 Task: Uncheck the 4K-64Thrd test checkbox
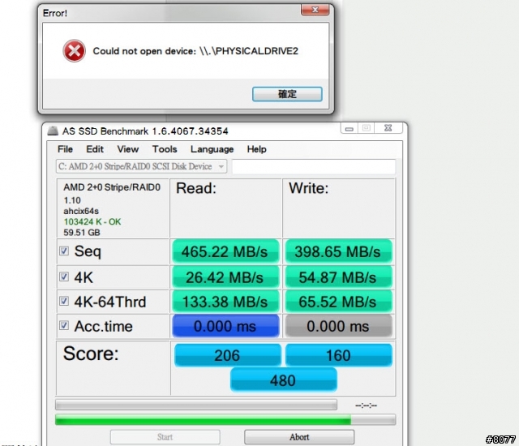[64, 301]
